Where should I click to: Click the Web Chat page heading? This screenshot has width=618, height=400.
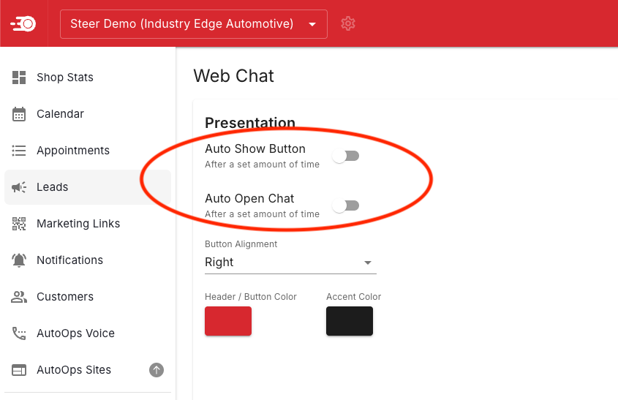[x=233, y=75]
